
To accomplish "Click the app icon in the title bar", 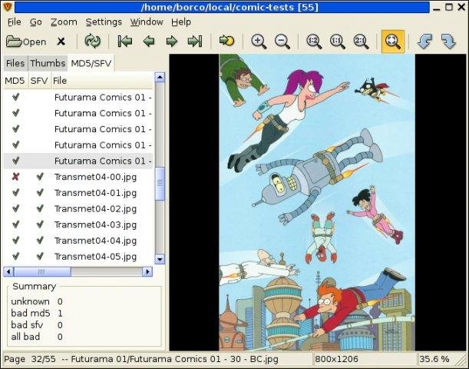I will pyautogui.click(x=7, y=7).
